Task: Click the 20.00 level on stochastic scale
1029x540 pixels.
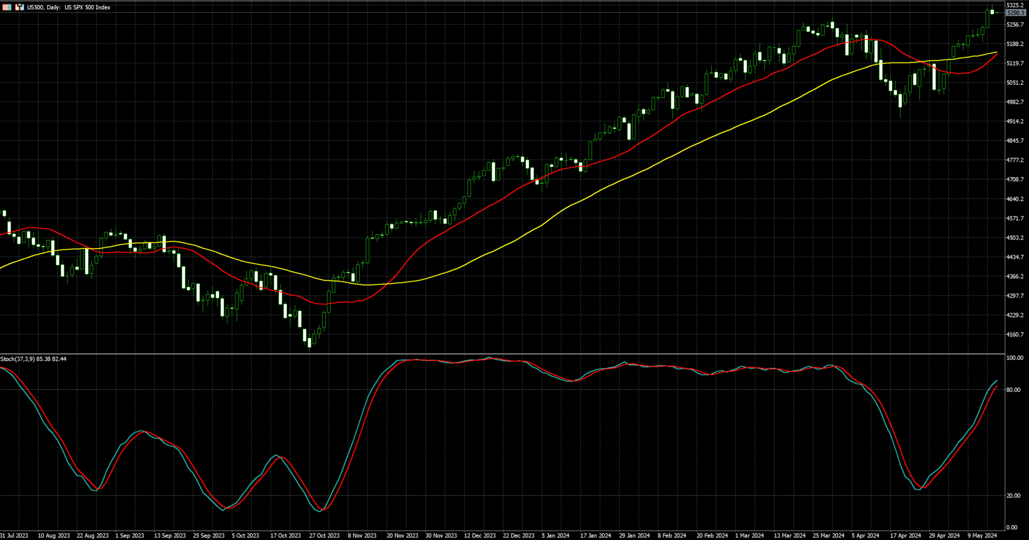Action: (1013, 496)
